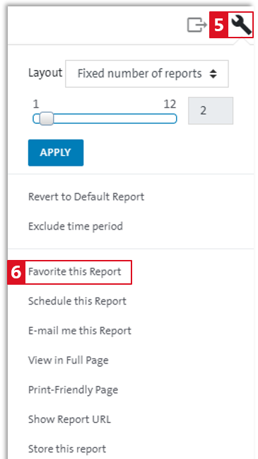
Task: Choose Store this report
Action: pos(67,449)
